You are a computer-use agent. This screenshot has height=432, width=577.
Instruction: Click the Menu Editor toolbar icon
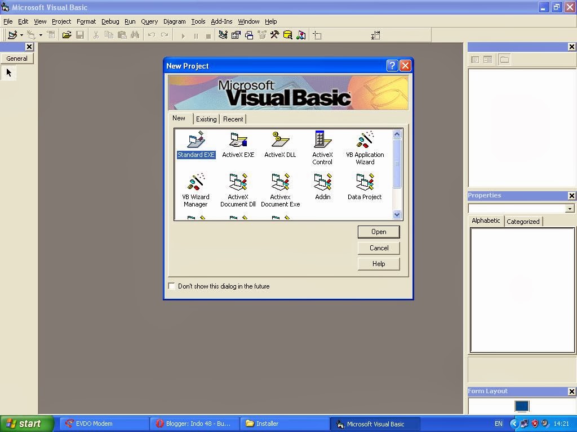tap(51, 35)
